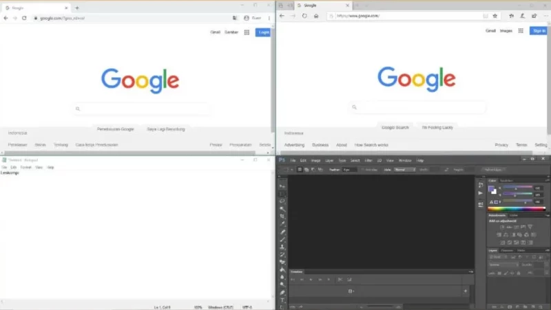Open Gambar link in Chrome
The height and width of the screenshot is (310, 551).
pyautogui.click(x=231, y=32)
